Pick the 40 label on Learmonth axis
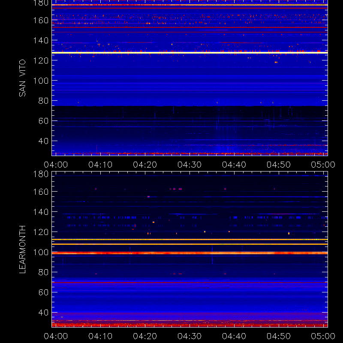The width and height of the screenshot is (343, 343). point(44,313)
